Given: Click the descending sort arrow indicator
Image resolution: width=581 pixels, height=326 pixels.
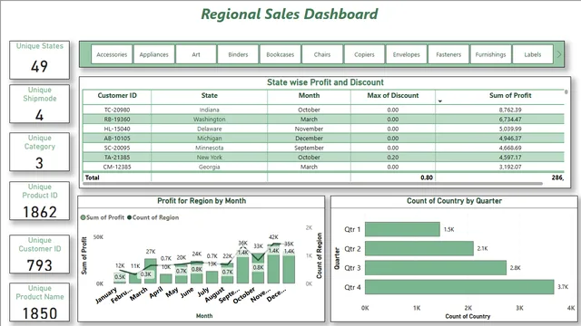Looking at the screenshot, I should point(439,101).
